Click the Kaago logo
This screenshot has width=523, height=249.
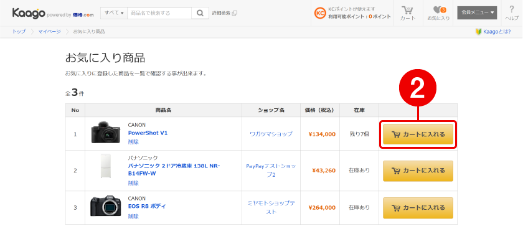[29, 13]
